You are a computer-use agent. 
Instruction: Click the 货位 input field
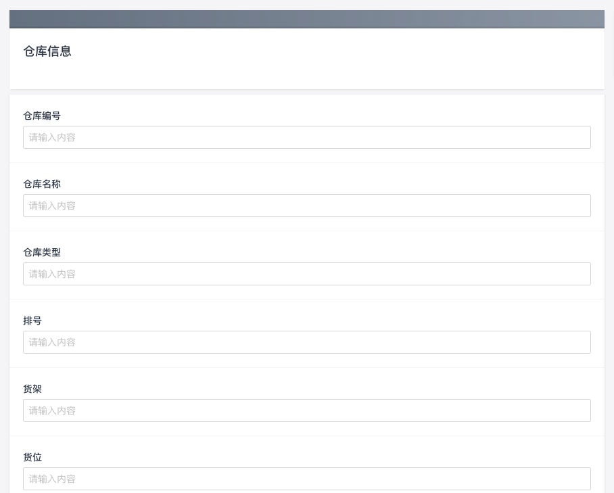tap(306, 479)
